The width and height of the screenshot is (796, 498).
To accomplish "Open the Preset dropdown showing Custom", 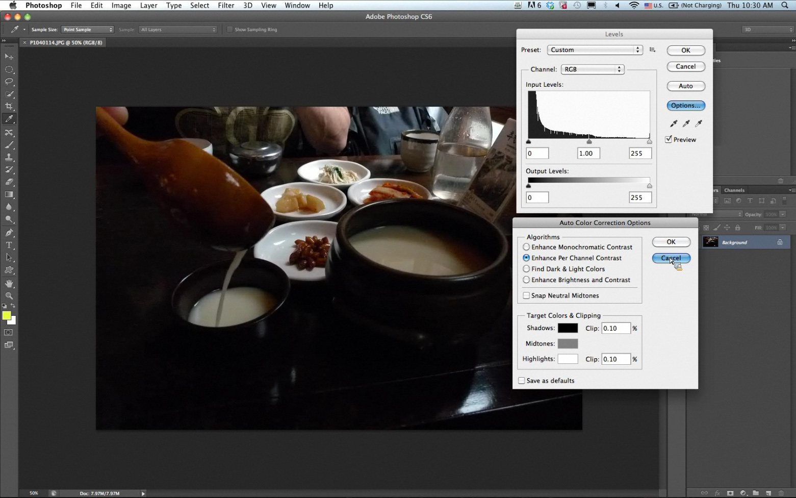I will click(594, 50).
